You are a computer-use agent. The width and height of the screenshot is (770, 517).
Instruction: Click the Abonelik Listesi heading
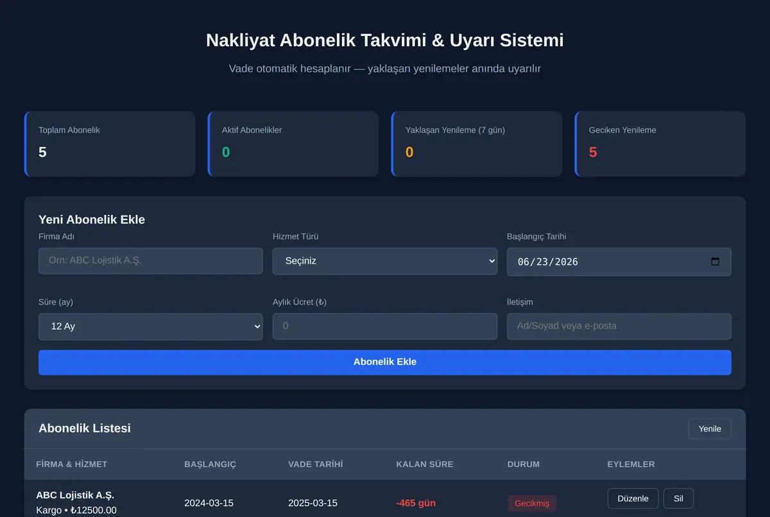coord(85,428)
